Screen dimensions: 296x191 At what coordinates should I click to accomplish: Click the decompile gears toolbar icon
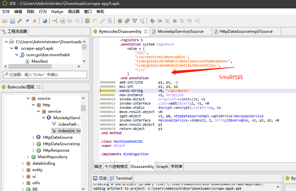87,21
